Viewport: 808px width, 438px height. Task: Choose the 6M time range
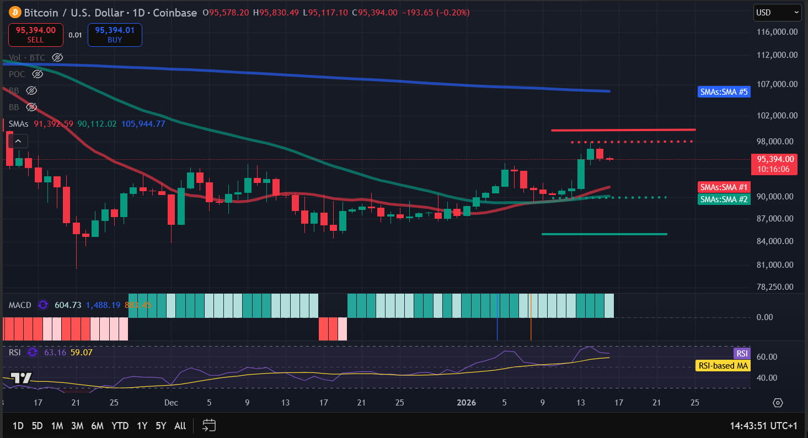[x=97, y=426]
